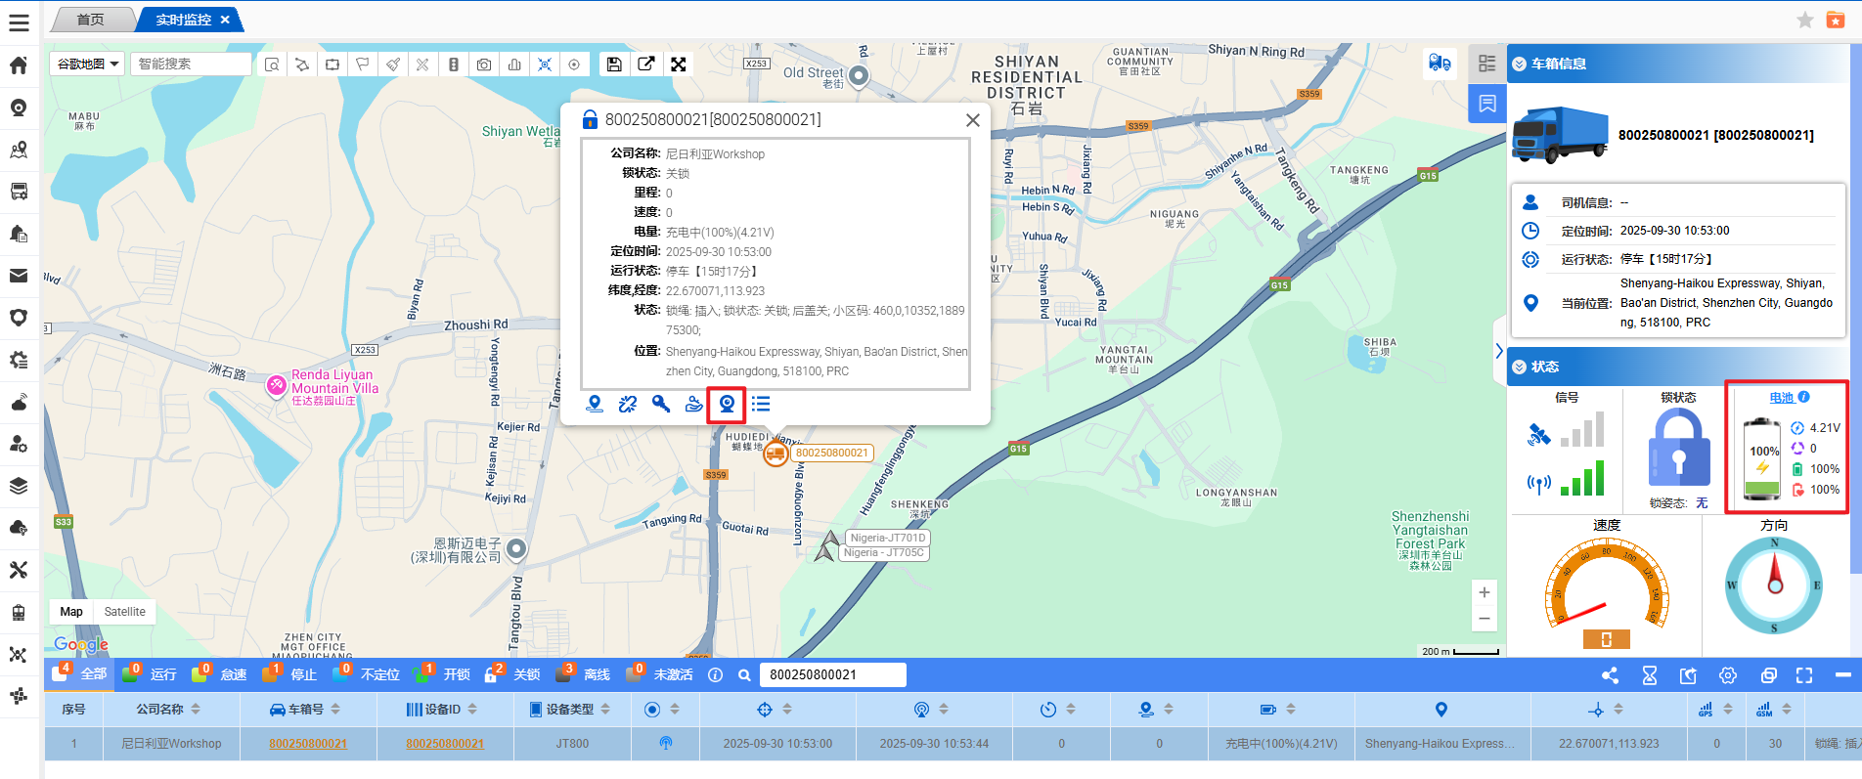Sort table by 公司名称 column arrows
The width and height of the screenshot is (1862, 779).
click(x=196, y=710)
